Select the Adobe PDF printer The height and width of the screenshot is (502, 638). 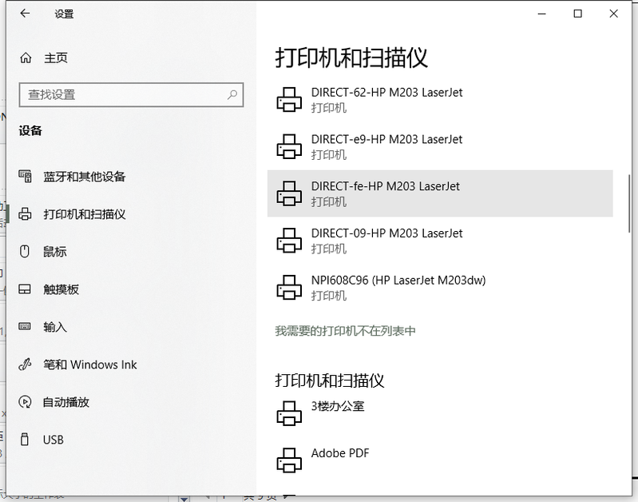(x=440, y=460)
